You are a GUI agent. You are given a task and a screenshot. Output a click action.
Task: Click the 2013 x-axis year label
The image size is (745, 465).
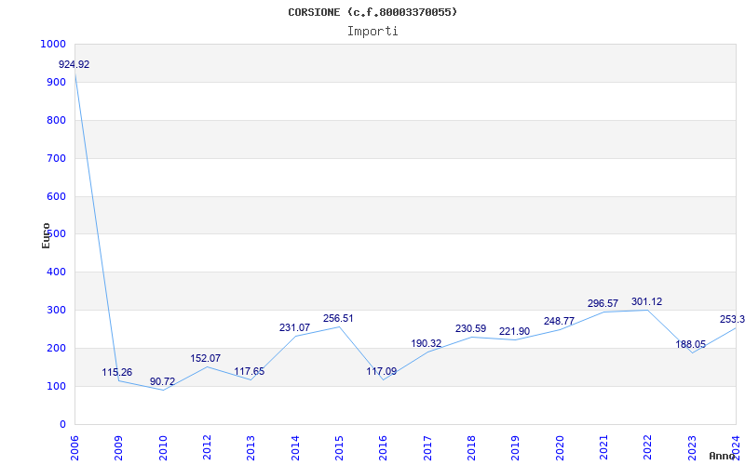pos(251,448)
